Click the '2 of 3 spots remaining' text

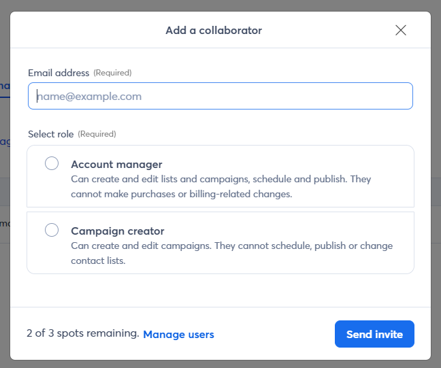(x=82, y=334)
